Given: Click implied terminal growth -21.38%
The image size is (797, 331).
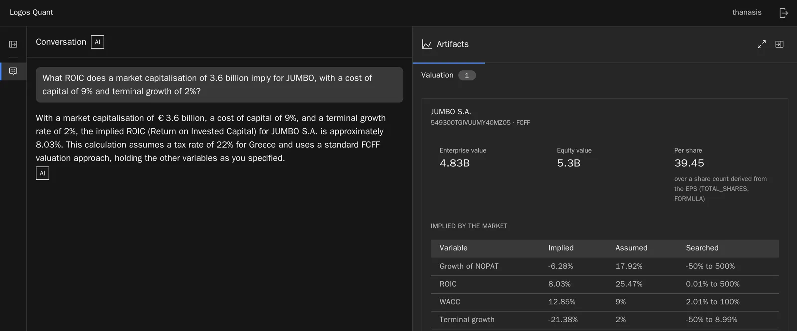Looking at the screenshot, I should pyautogui.click(x=563, y=320).
